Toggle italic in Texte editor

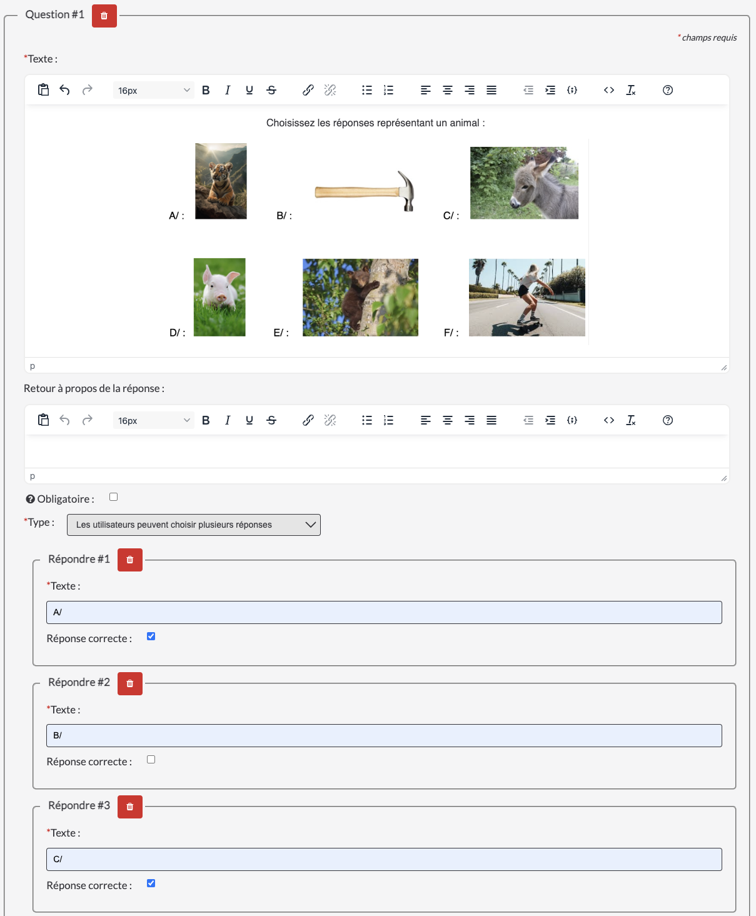(x=228, y=90)
